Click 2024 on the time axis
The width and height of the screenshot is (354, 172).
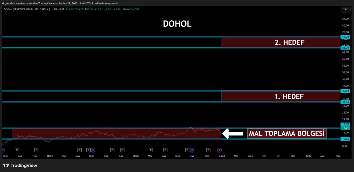click(x=49, y=156)
